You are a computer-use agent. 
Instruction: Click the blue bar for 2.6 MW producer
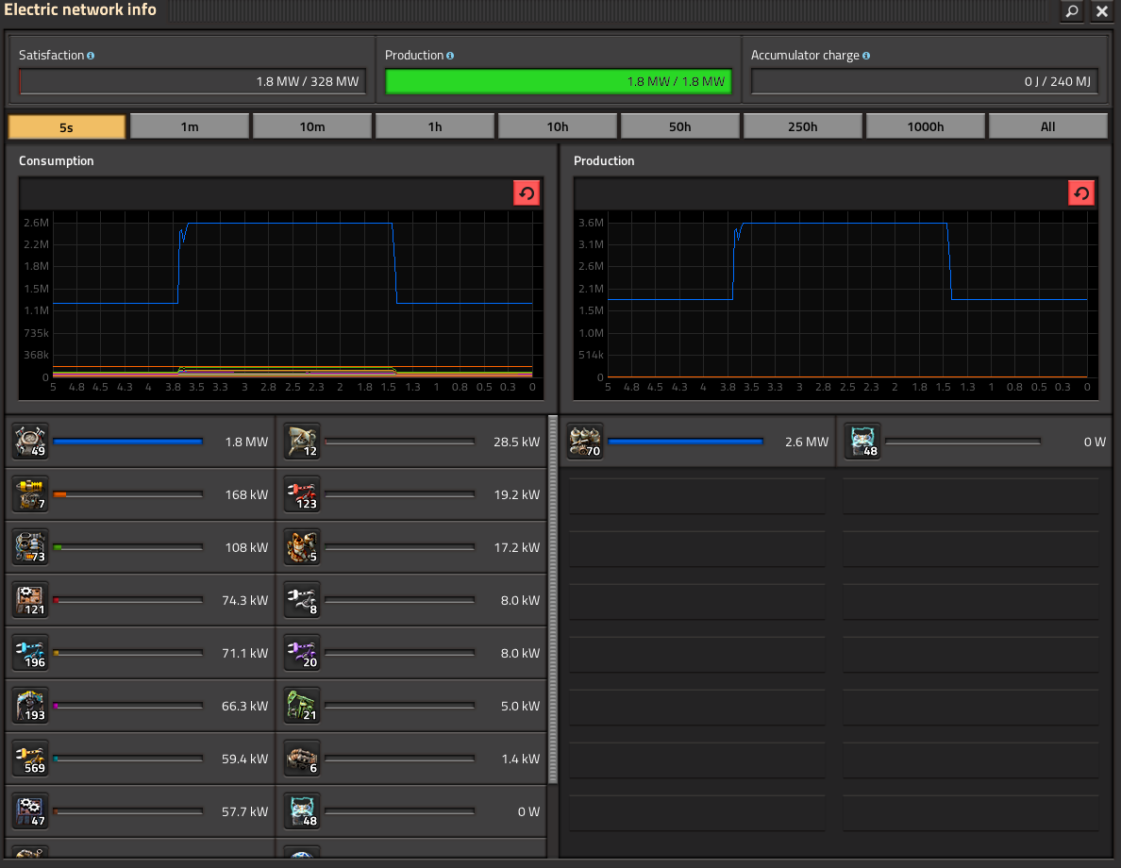[x=686, y=442]
